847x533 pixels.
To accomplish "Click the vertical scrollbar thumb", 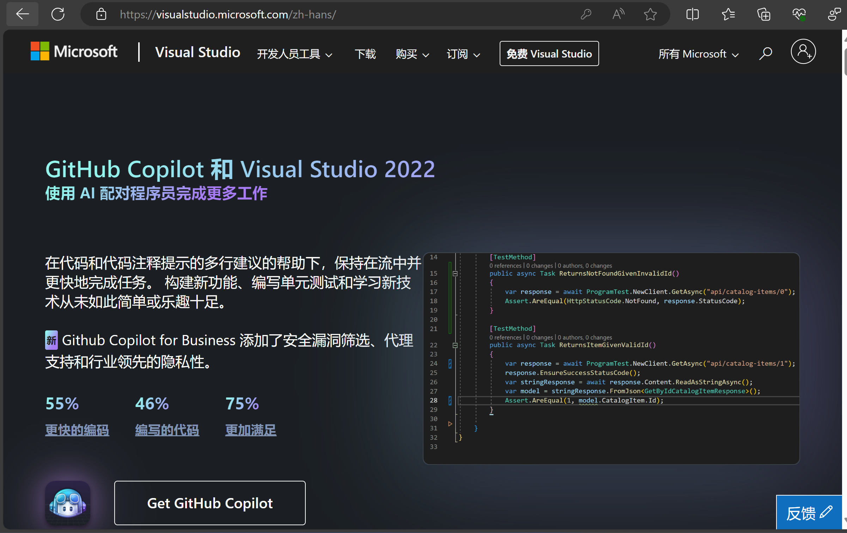I will click(845, 62).
